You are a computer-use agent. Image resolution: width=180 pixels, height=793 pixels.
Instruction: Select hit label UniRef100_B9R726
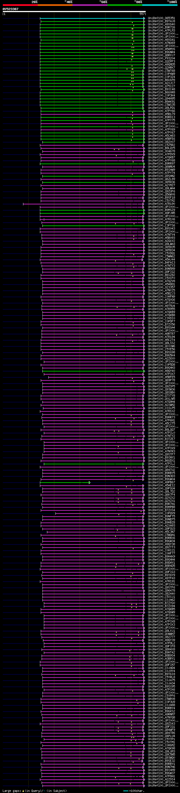[161, 27]
